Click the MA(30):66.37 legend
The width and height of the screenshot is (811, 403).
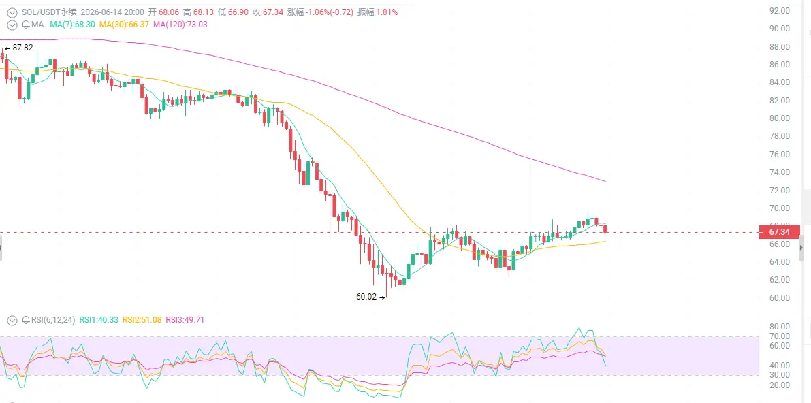pos(124,25)
